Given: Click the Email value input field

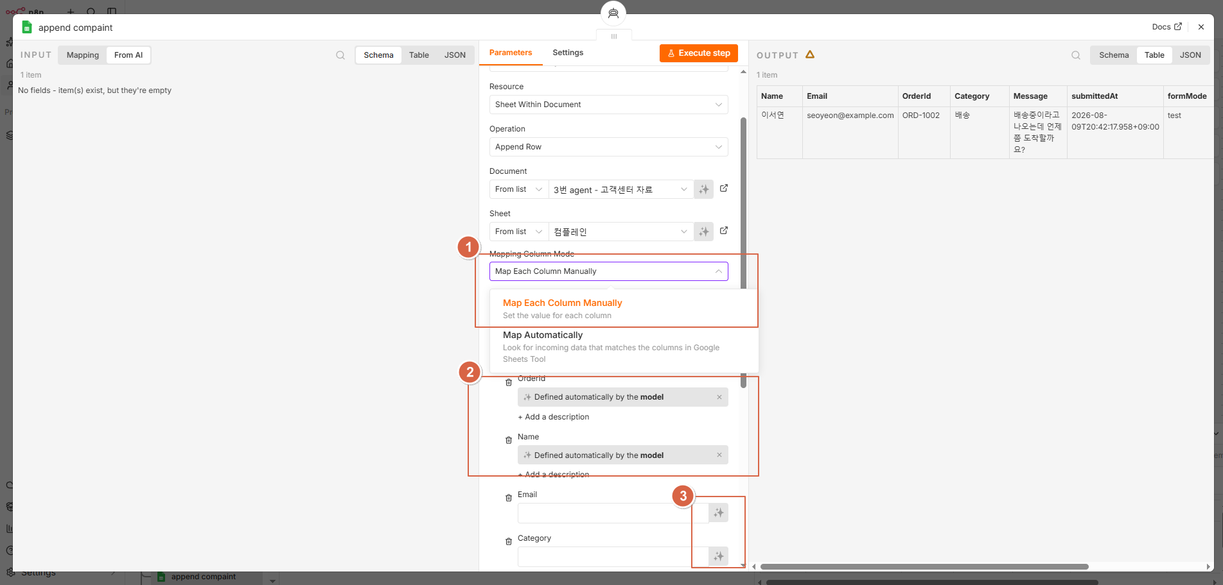Looking at the screenshot, I should tap(613, 513).
